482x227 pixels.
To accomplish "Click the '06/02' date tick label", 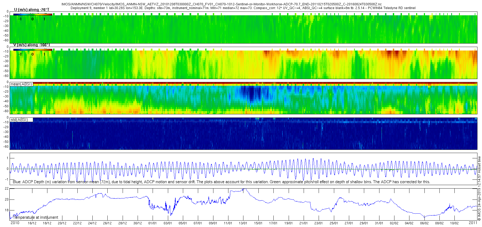I will point(424,223).
